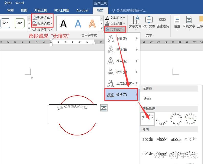Select the fourth slanted warp under 弯曲
Viewport: 203px width, 164px height.
pos(190,139)
